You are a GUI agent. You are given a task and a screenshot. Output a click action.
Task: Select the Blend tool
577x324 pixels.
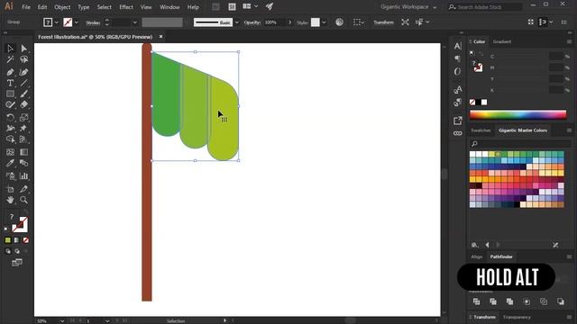point(24,163)
